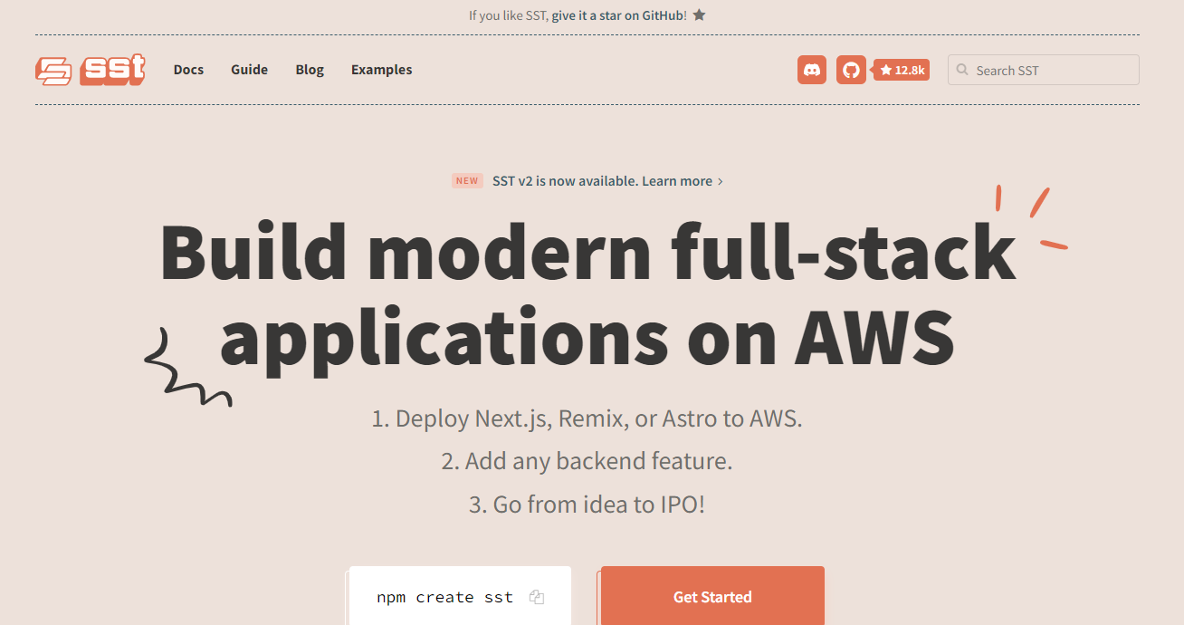The height and width of the screenshot is (625, 1184).
Task: Open the Examples menu item
Action: tap(381, 70)
